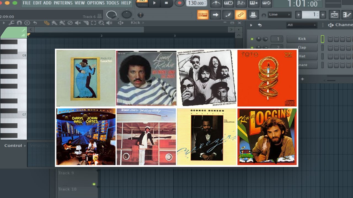Mute the Kick channel green LED
The image size is (353, 198).
[252, 39]
